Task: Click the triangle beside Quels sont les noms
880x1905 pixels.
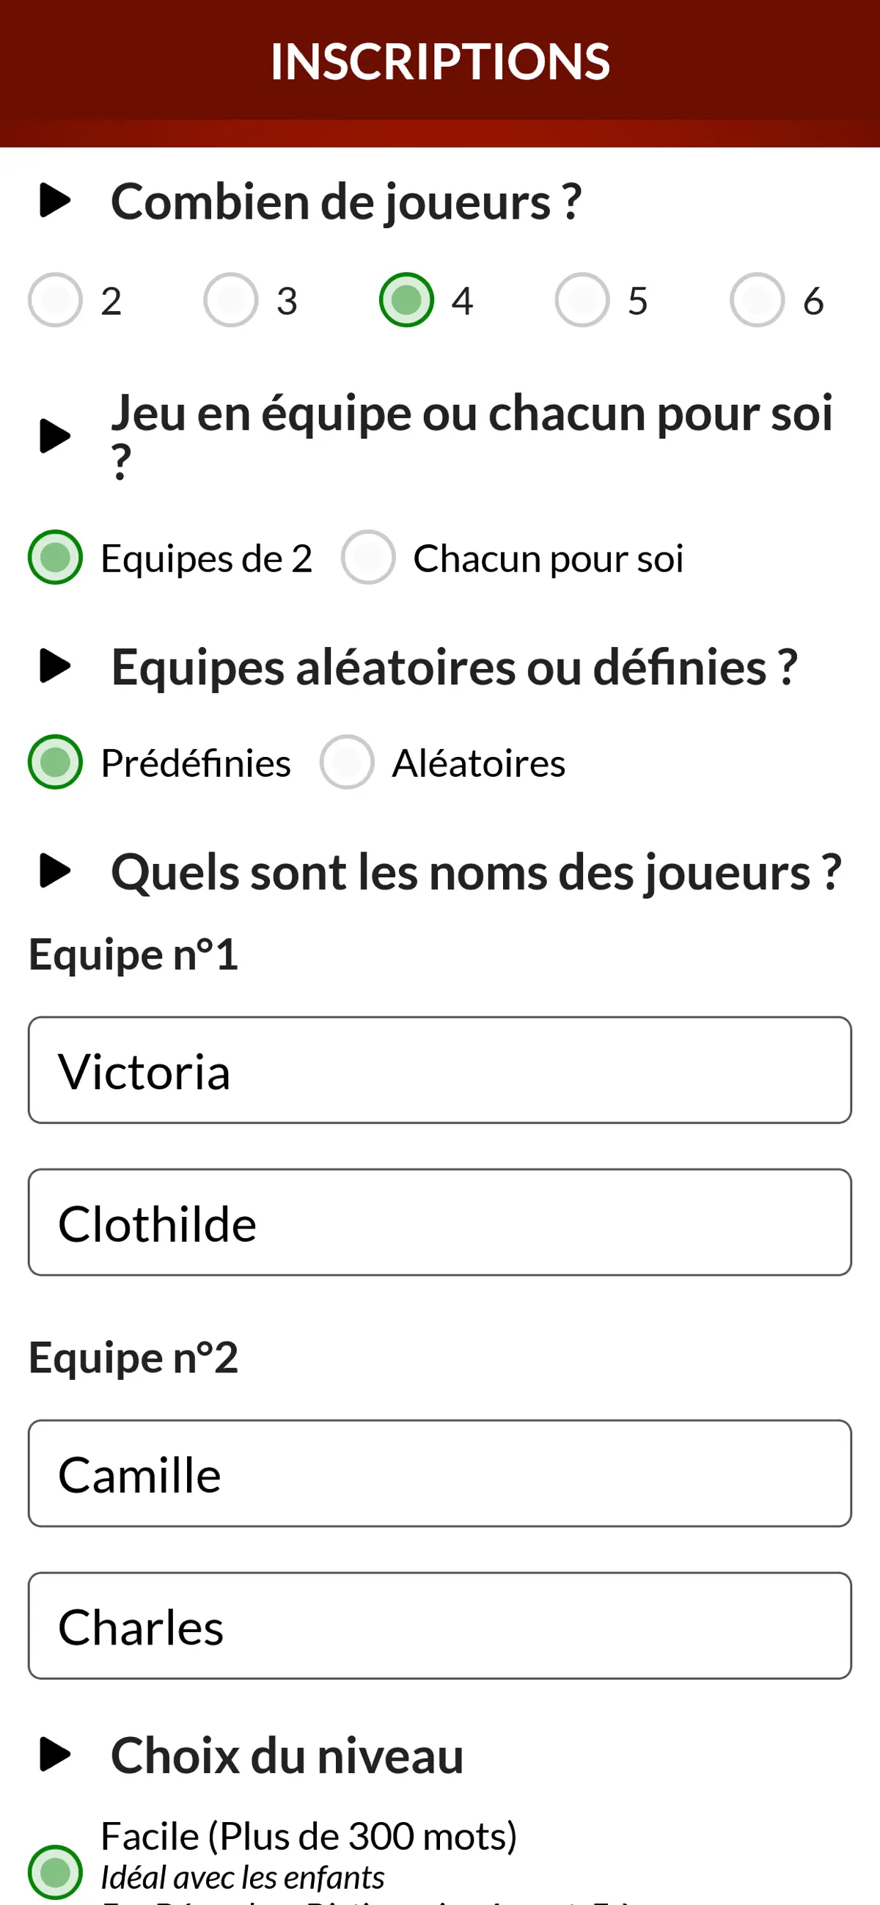Action: pos(55,871)
